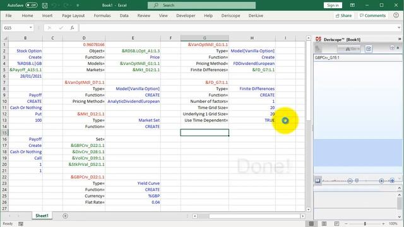Click the Normal view icon in status bar

311,224
